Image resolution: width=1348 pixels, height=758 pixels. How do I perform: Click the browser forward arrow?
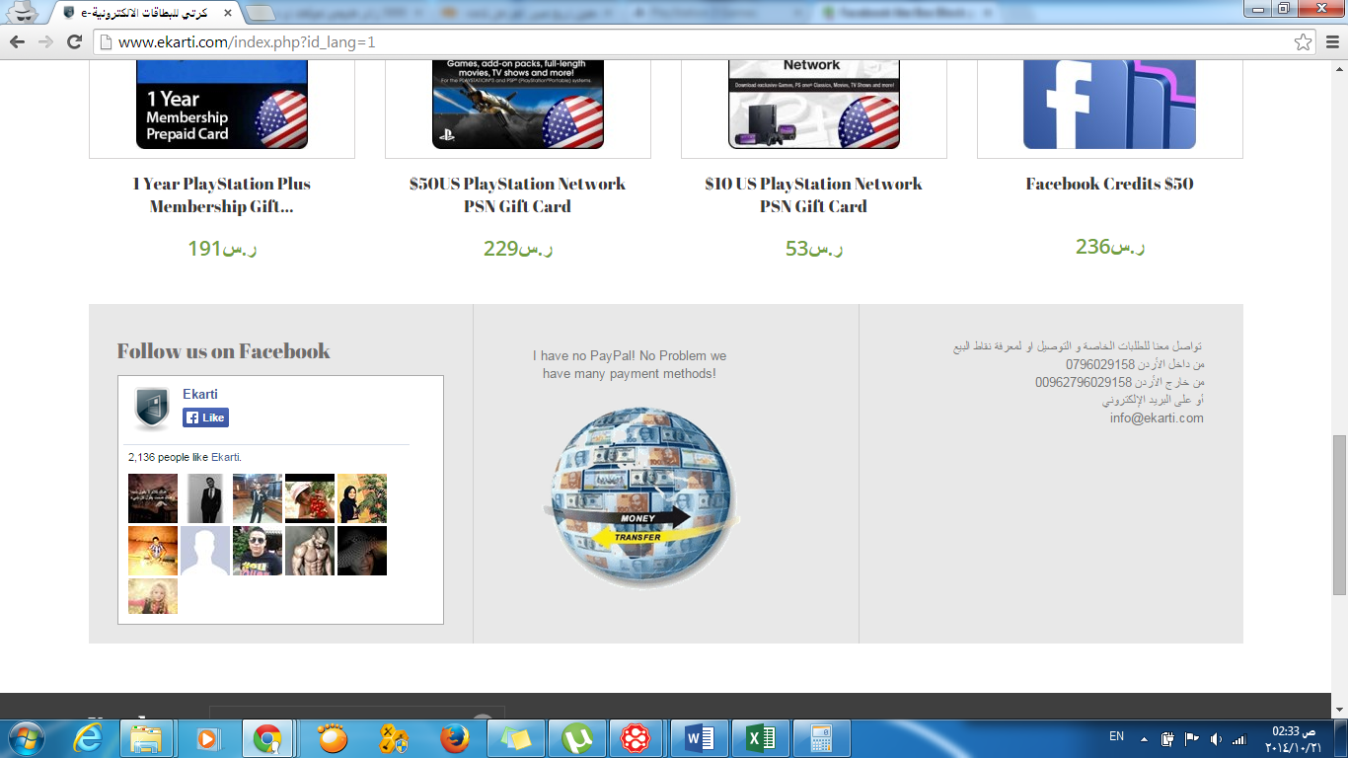pyautogui.click(x=45, y=41)
